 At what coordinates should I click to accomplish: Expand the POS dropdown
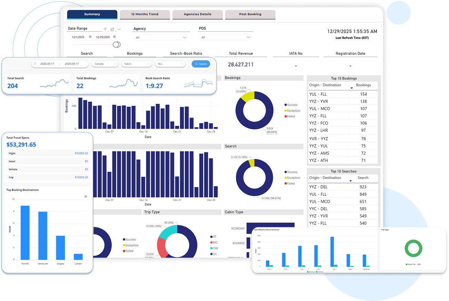point(248,38)
